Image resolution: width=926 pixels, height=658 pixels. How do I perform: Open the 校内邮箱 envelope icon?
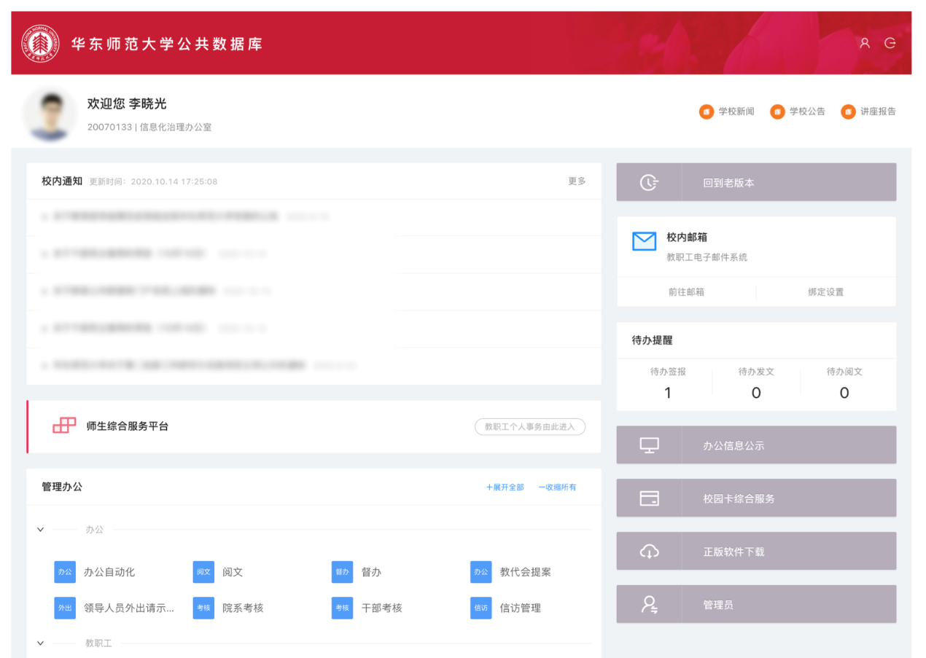click(x=644, y=242)
